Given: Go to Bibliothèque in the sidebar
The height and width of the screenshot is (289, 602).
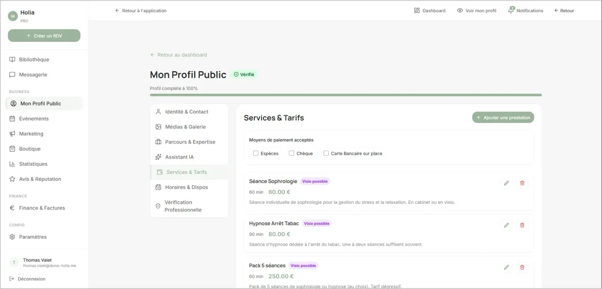Looking at the screenshot, I should point(44,60).
